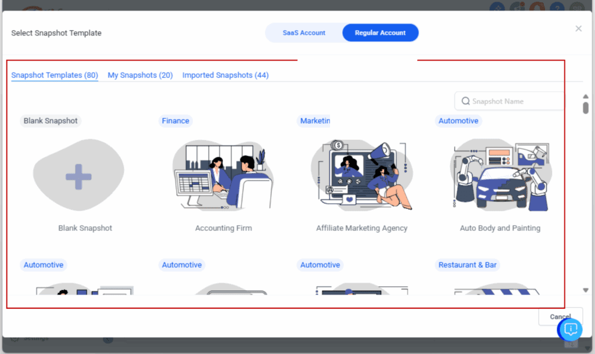Click the template list scrollbar thumb

[x=586, y=107]
